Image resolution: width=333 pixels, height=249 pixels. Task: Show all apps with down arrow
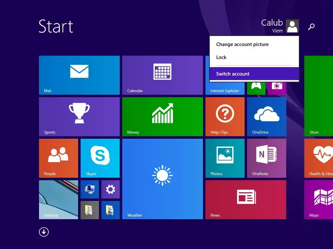click(44, 232)
